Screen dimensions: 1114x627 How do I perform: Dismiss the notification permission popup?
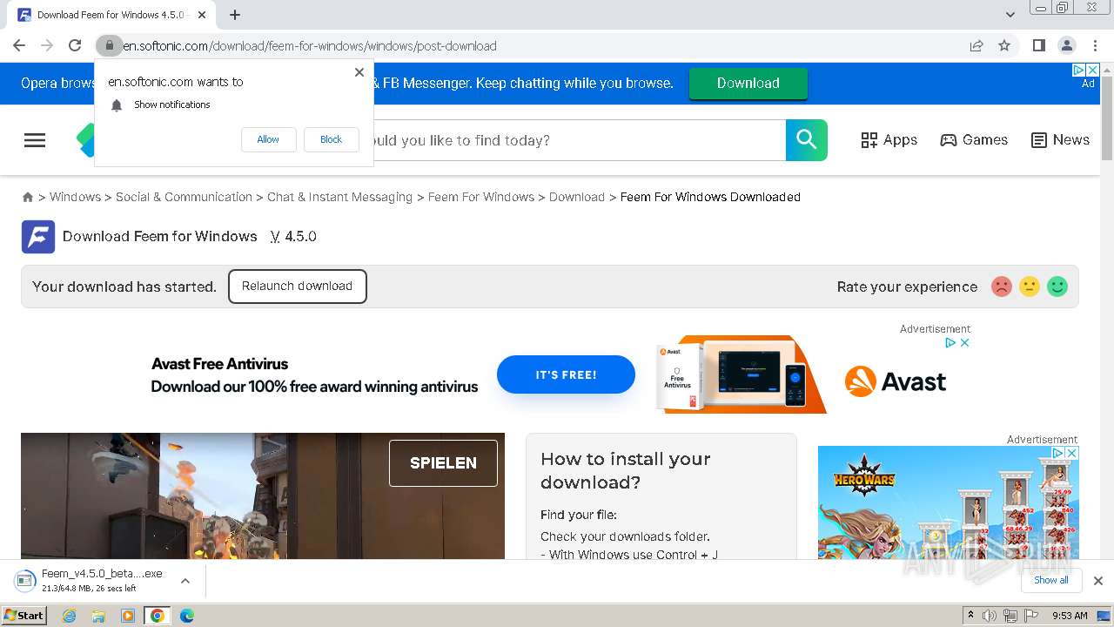point(359,72)
